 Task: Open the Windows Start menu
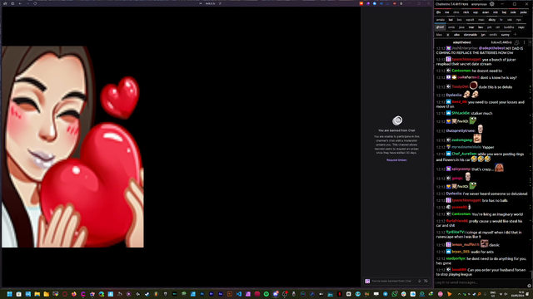[9, 294]
